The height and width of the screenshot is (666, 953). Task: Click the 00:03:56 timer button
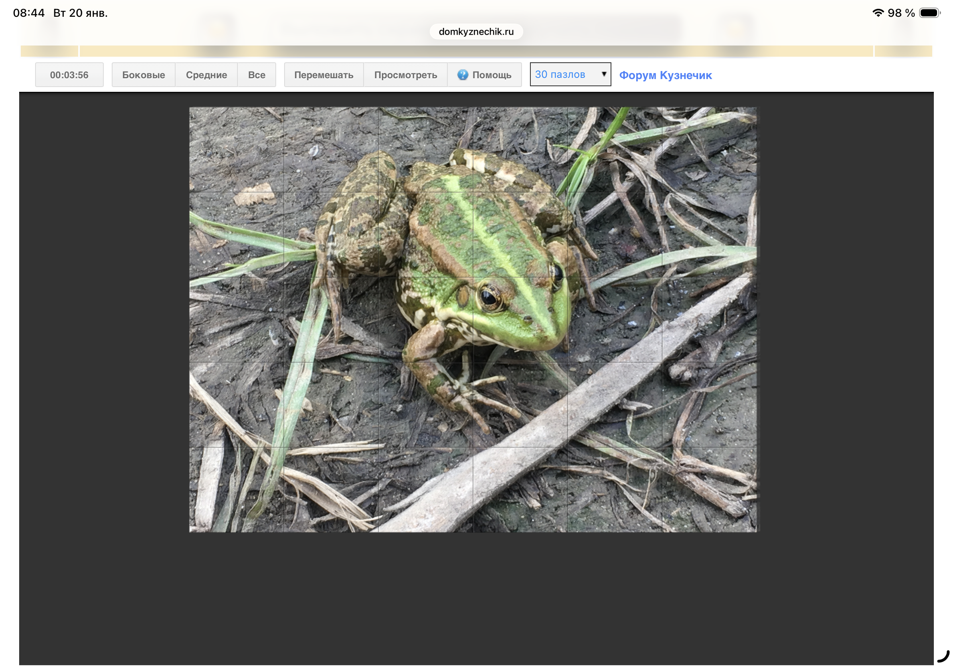pyautogui.click(x=69, y=75)
